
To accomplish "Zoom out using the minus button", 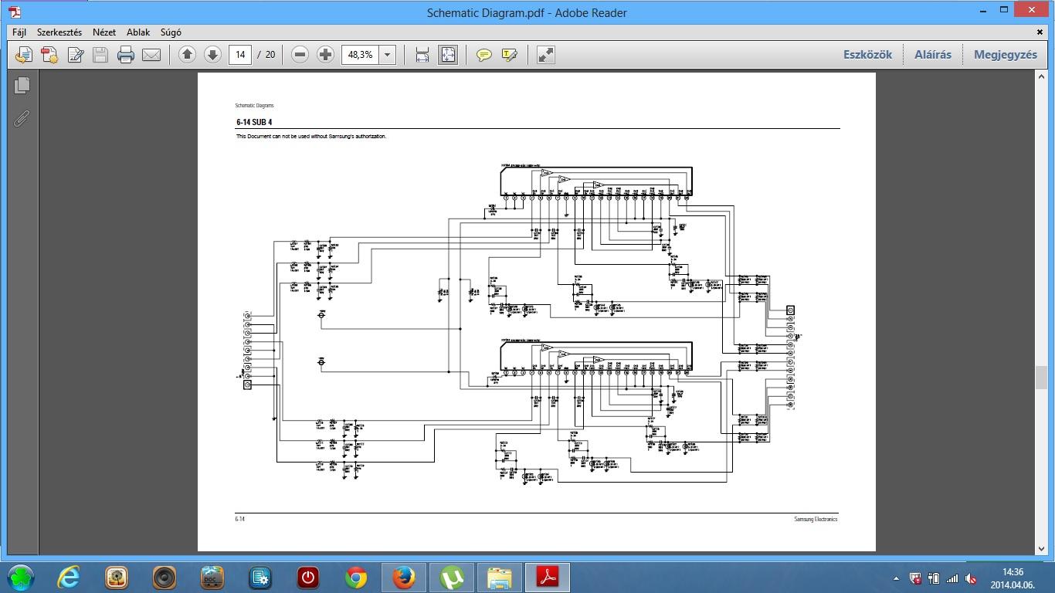I will click(x=300, y=55).
